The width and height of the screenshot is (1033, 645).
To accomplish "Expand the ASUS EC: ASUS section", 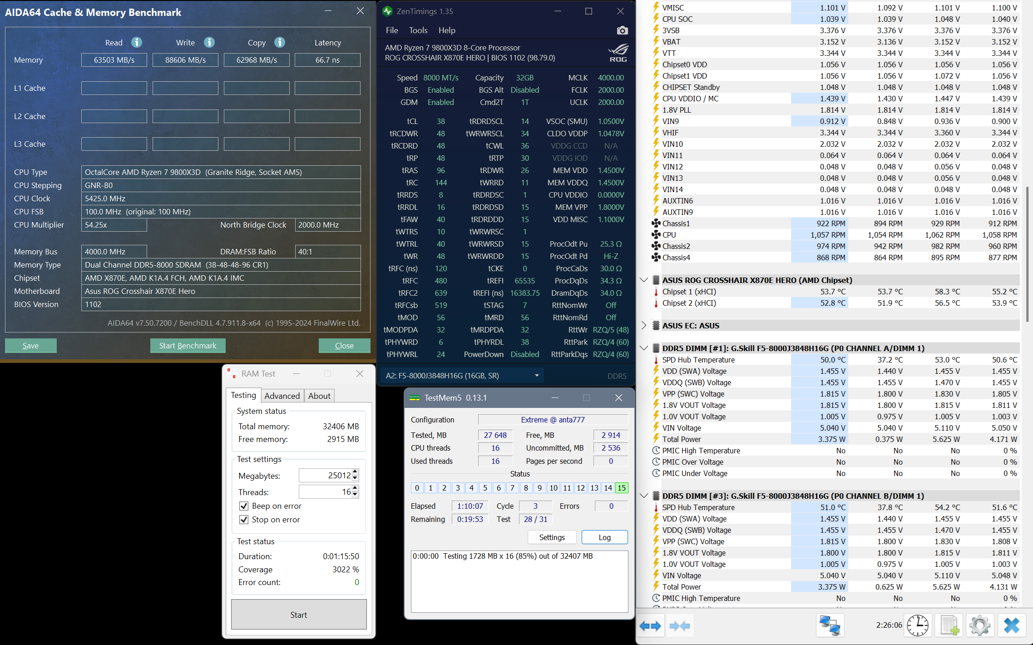I will 643,326.
